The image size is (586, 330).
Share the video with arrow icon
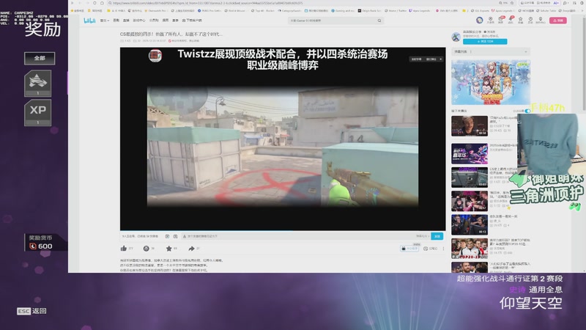191,249
